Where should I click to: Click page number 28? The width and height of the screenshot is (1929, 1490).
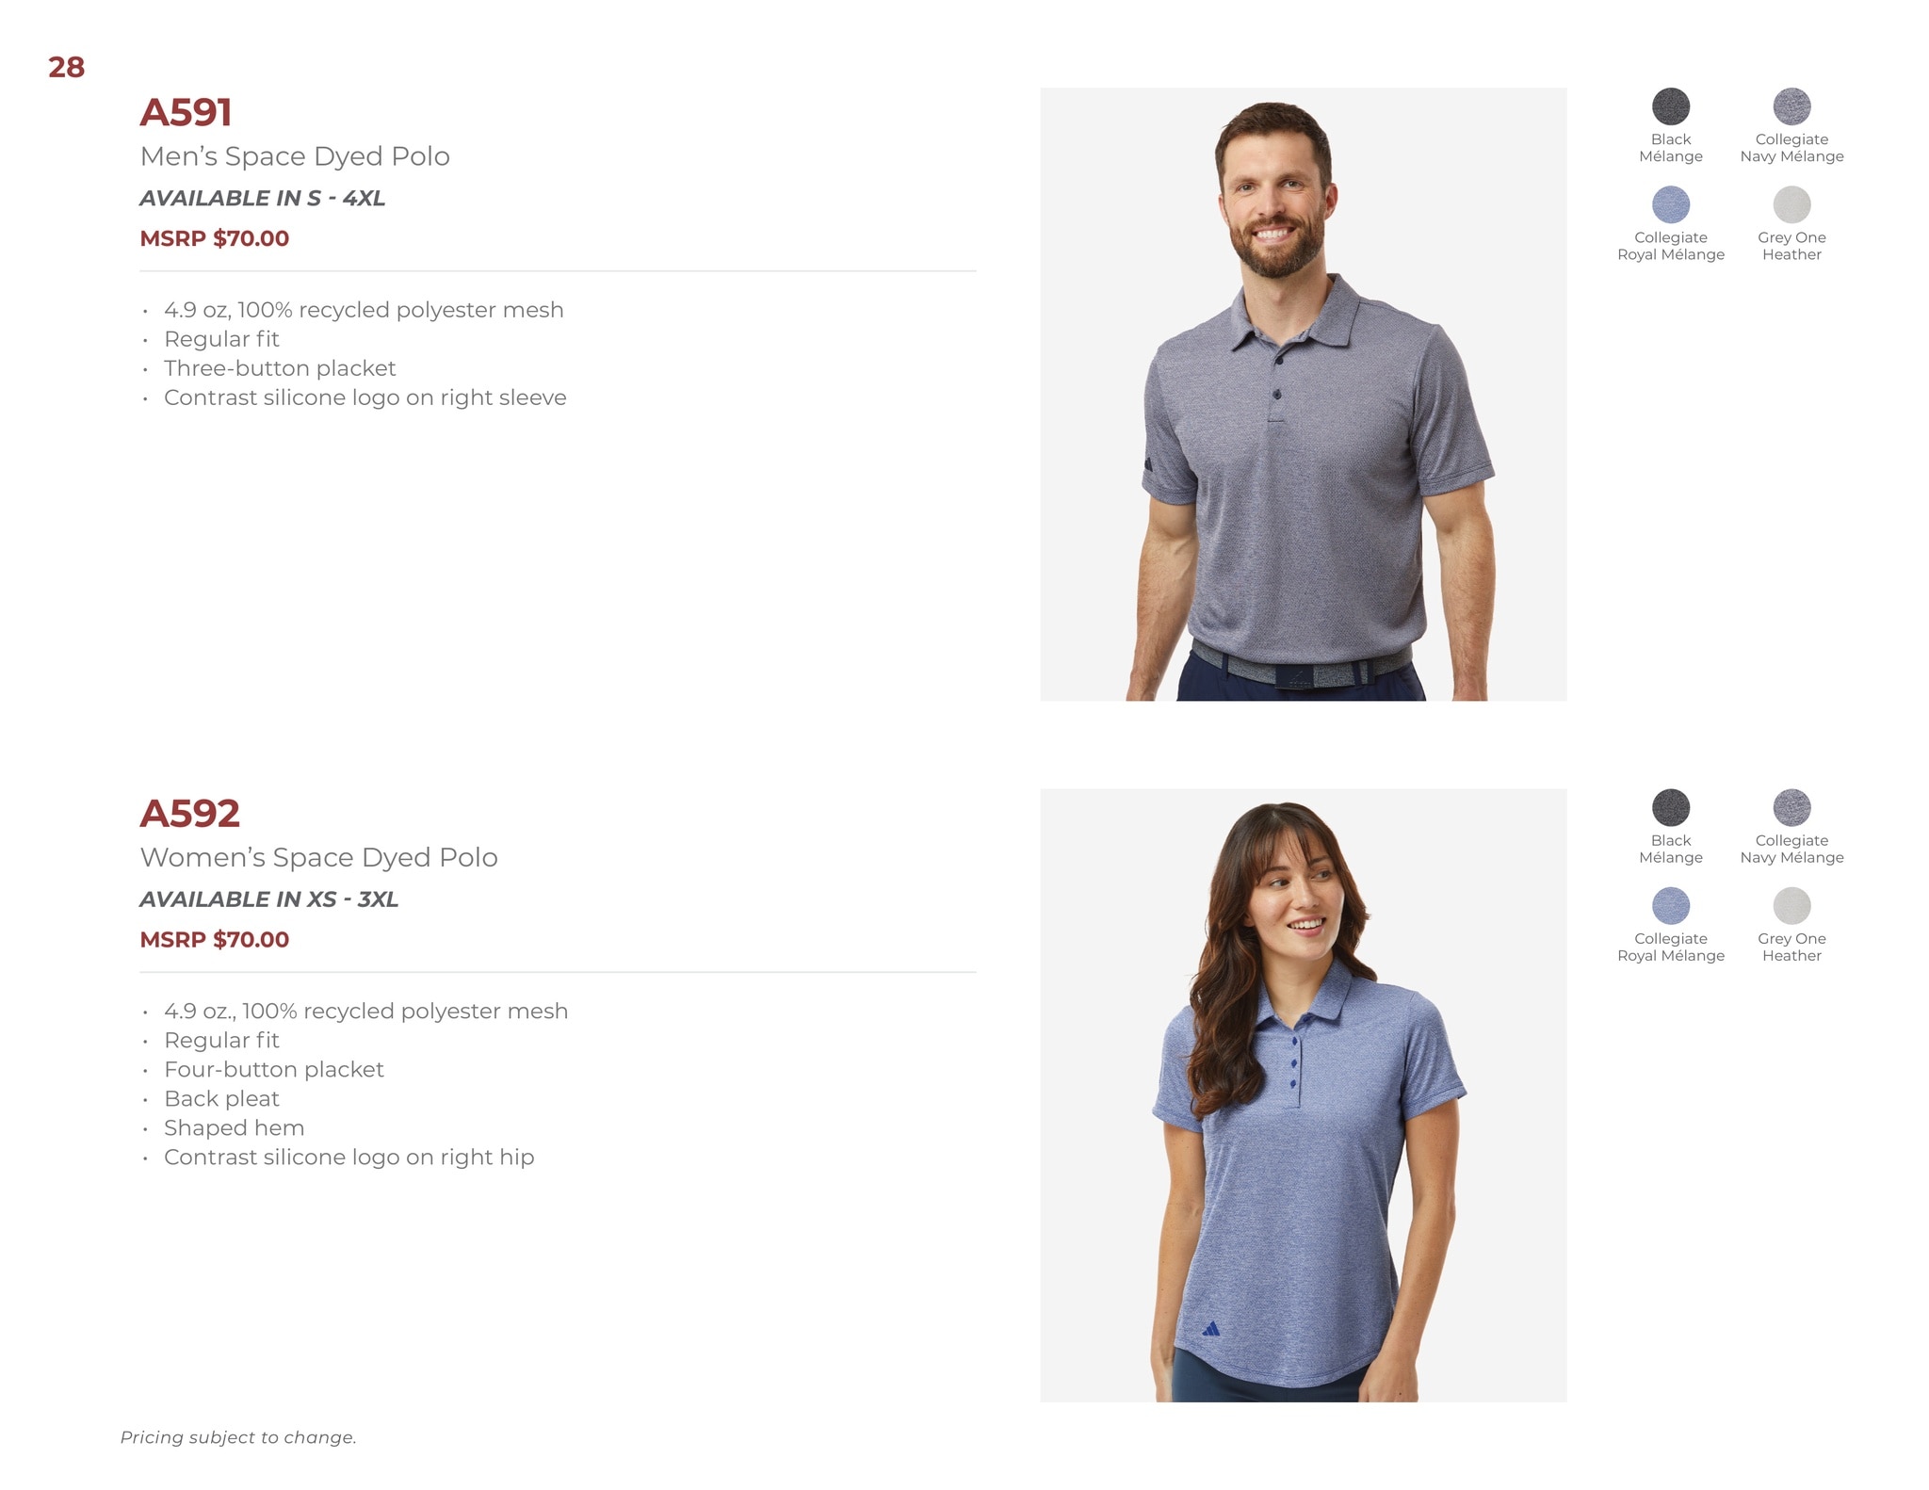point(66,67)
